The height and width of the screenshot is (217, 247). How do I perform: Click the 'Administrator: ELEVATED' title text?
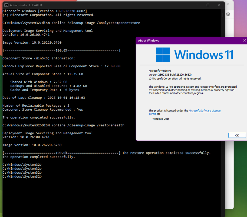26,5
